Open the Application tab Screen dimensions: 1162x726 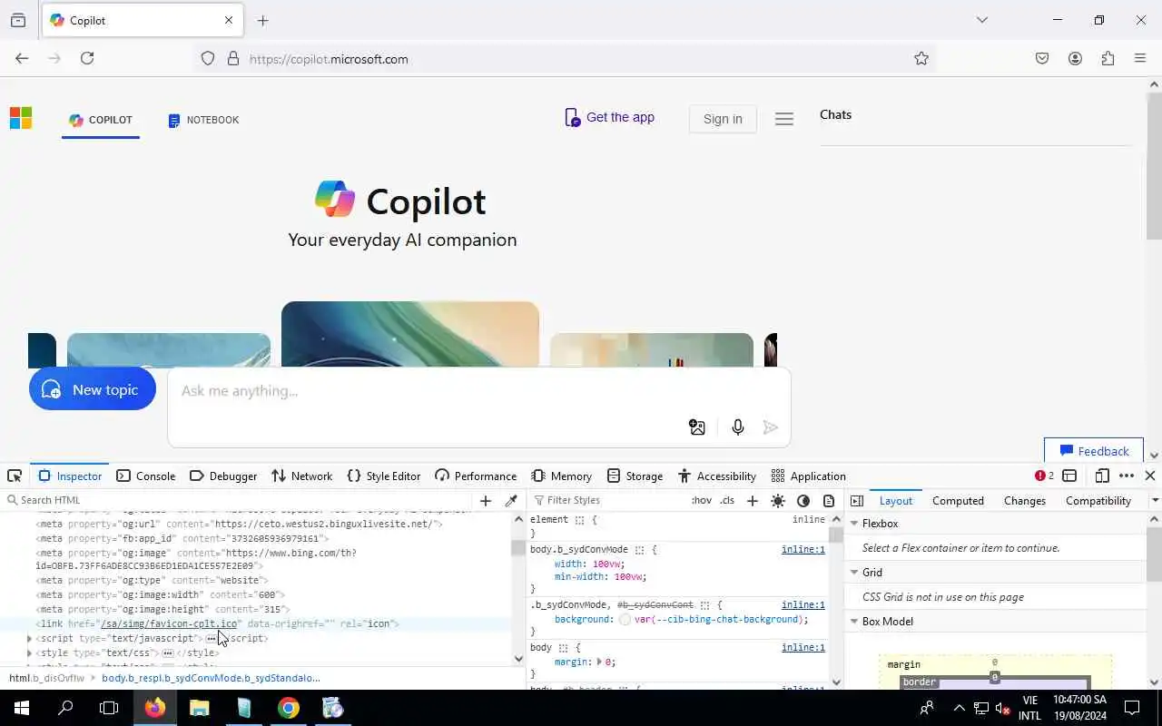click(808, 476)
